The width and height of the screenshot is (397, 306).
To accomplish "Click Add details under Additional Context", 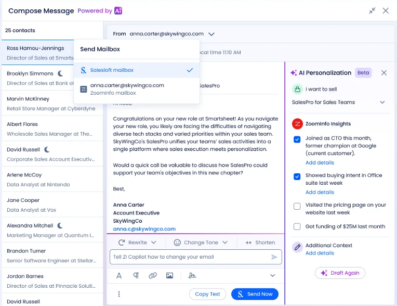I will pyautogui.click(x=320, y=253).
